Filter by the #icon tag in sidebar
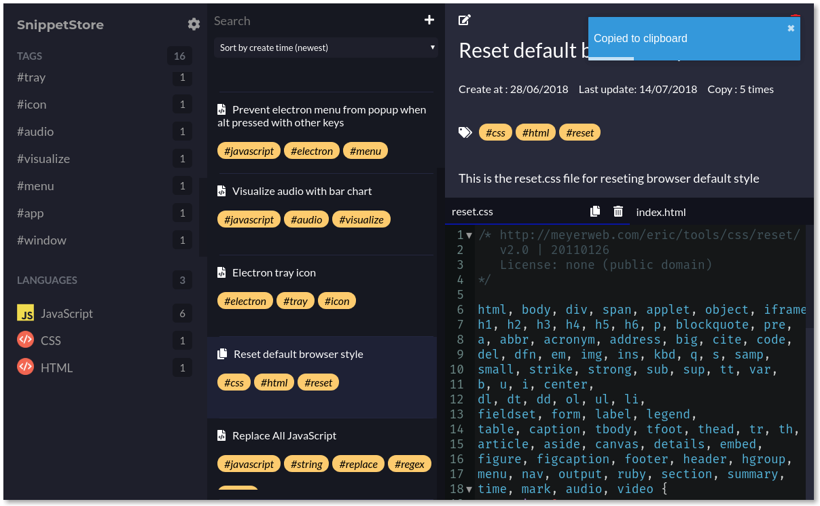 point(32,105)
